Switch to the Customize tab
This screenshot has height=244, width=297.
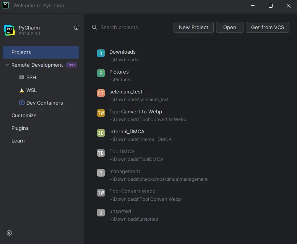(x=24, y=115)
